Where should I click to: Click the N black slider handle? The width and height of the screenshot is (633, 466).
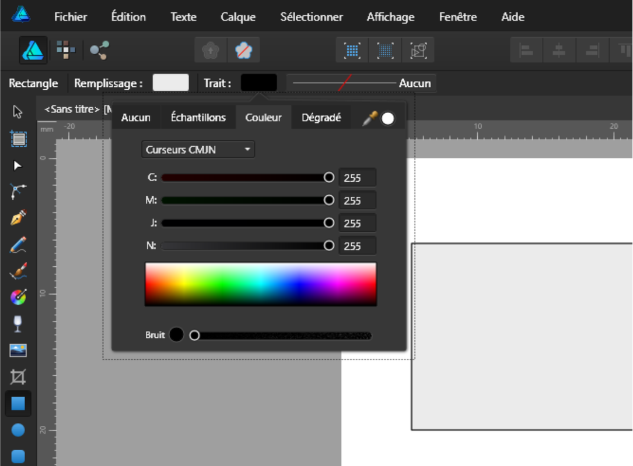pos(329,245)
